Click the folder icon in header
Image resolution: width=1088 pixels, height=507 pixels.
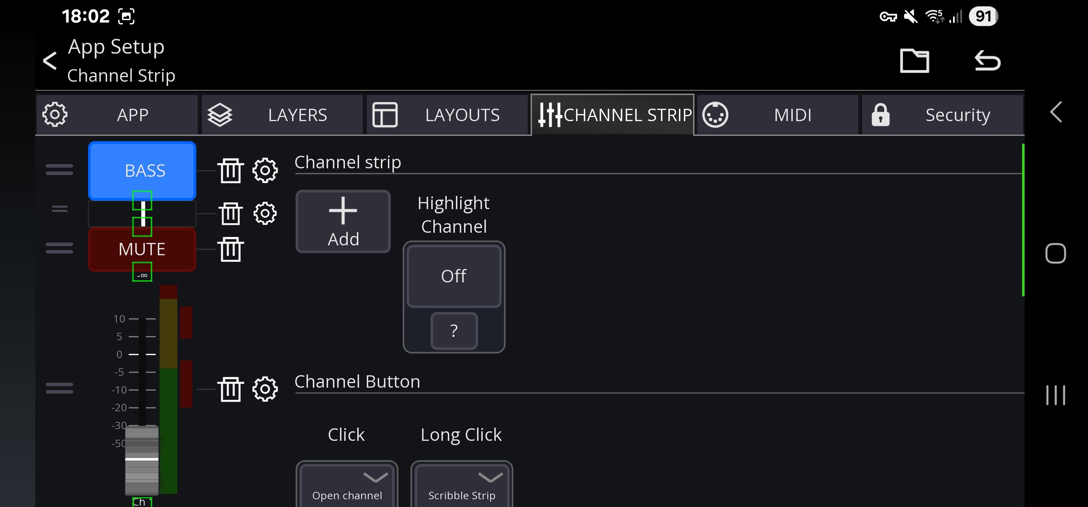pos(914,61)
